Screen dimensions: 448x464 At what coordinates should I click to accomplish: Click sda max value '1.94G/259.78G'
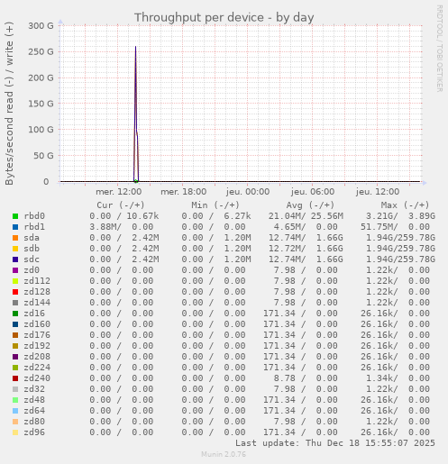tap(400, 238)
